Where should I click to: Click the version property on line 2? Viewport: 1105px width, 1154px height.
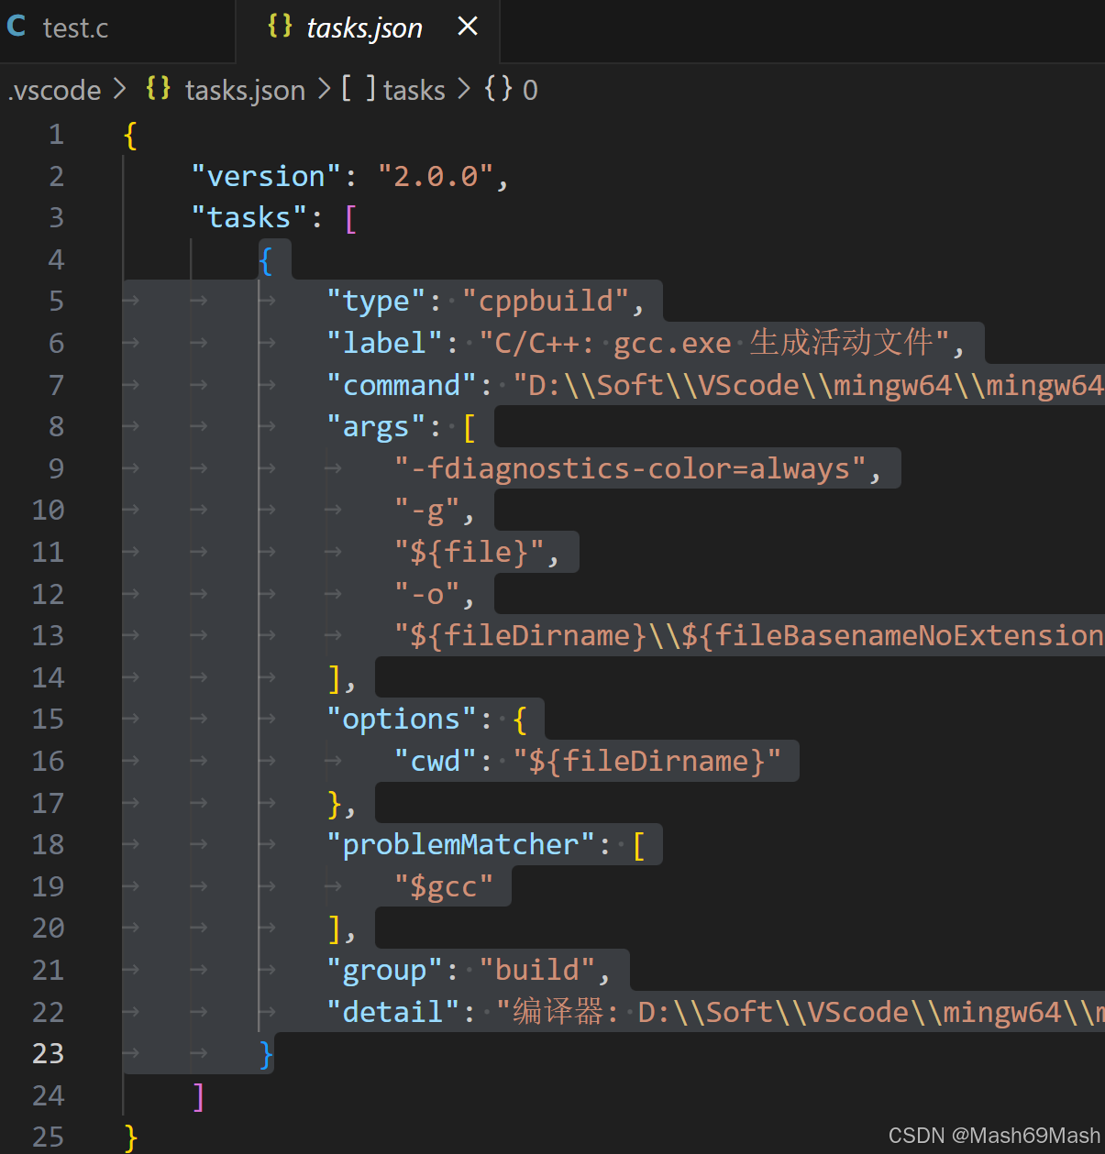tap(264, 175)
